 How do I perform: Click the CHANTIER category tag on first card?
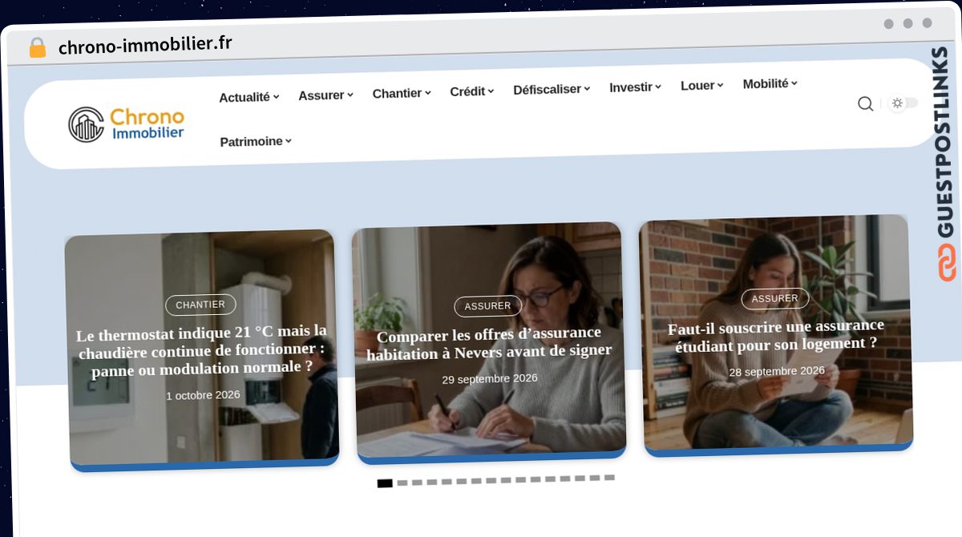pos(200,305)
